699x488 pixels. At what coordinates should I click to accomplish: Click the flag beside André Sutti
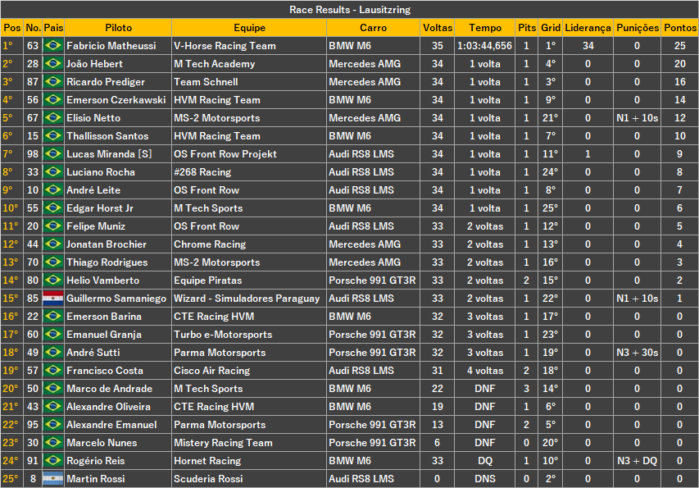53,353
